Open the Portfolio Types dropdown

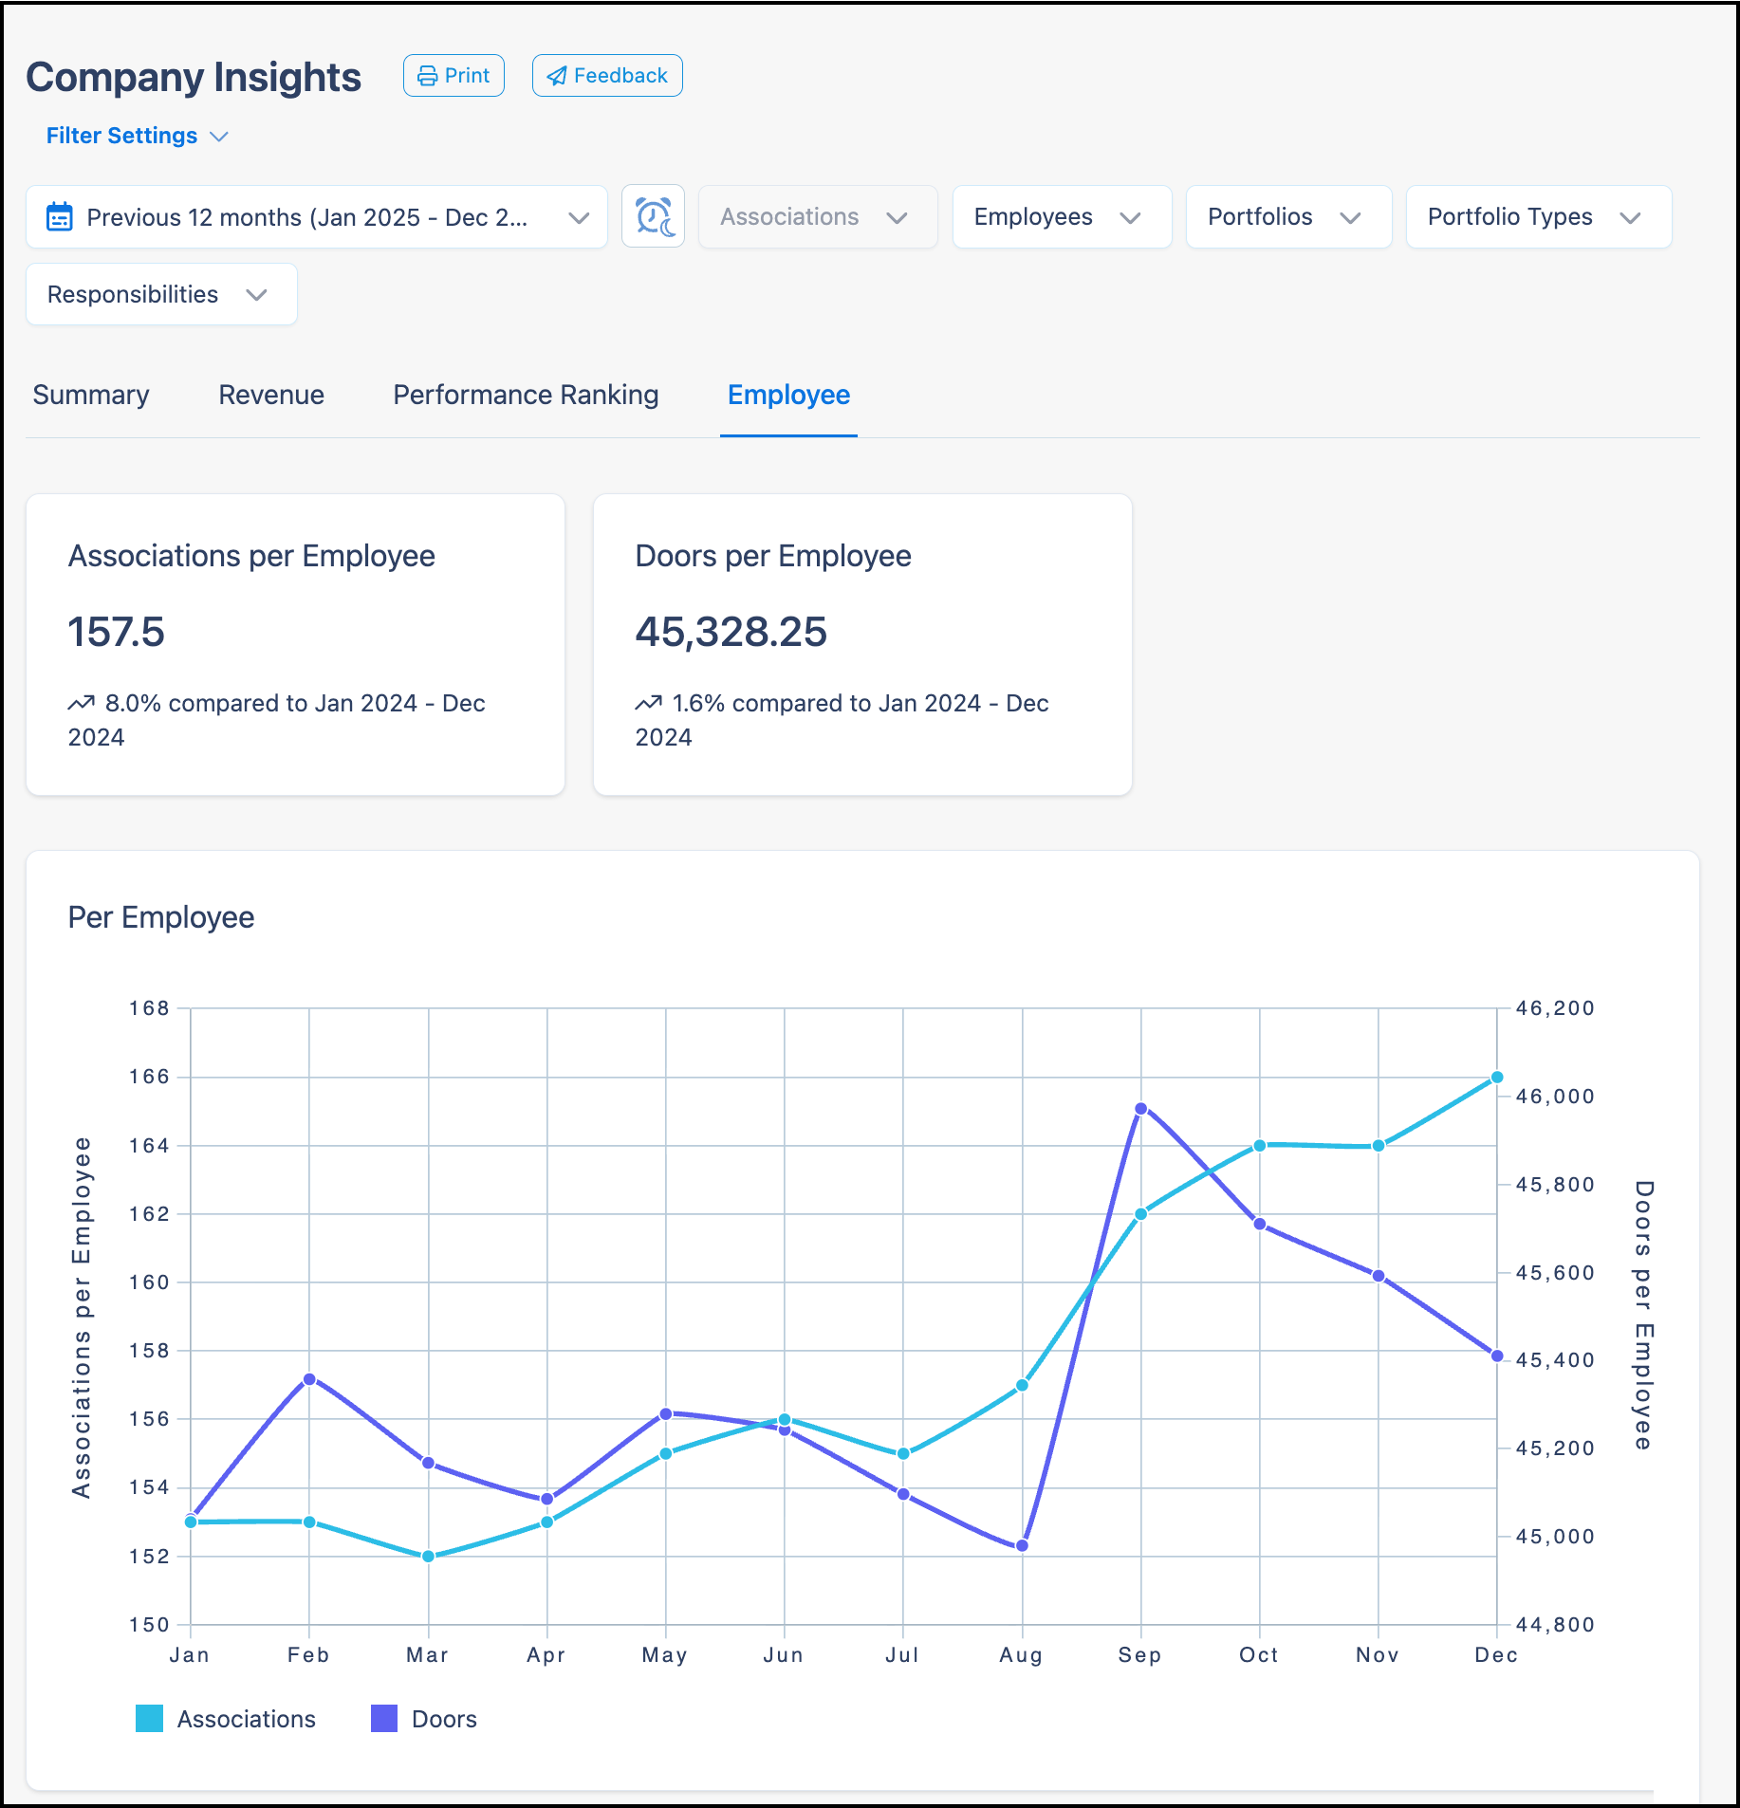click(1537, 216)
